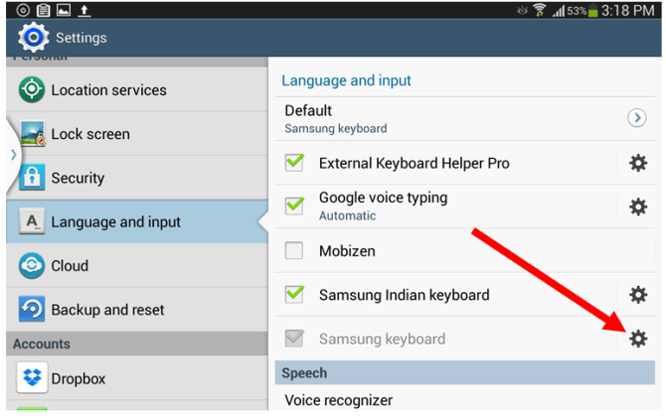Tap the picture notification icon
This screenshot has width=666, height=419.
(x=64, y=10)
